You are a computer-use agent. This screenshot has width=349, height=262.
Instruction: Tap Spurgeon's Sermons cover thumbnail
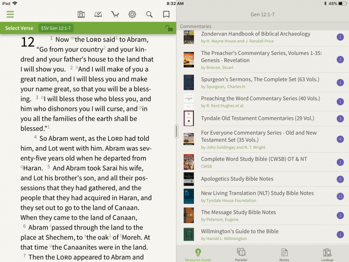click(188, 82)
